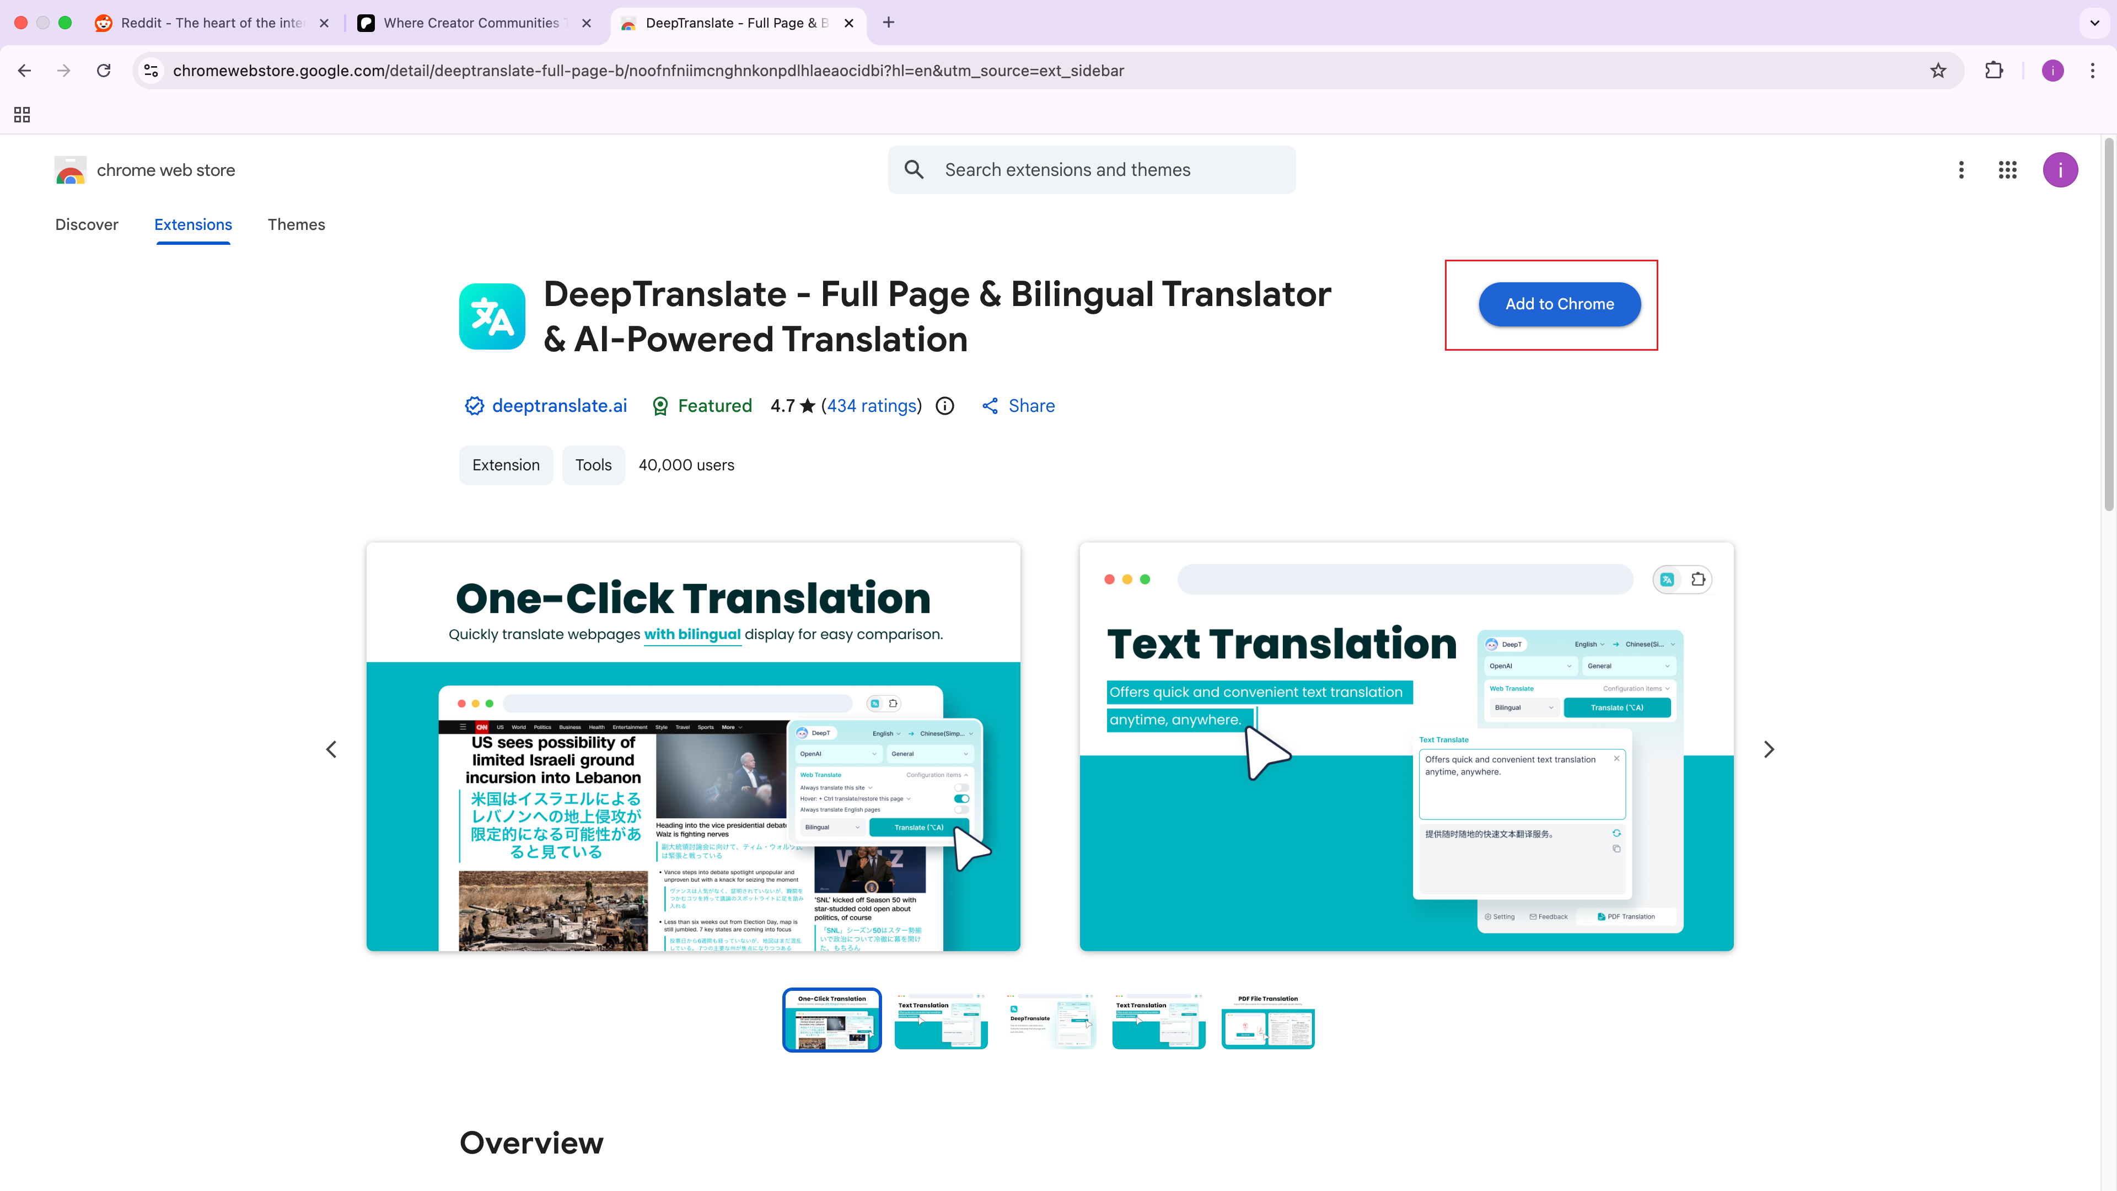Open Chrome browser three-dot menu
2117x1191 pixels.
click(2092, 71)
